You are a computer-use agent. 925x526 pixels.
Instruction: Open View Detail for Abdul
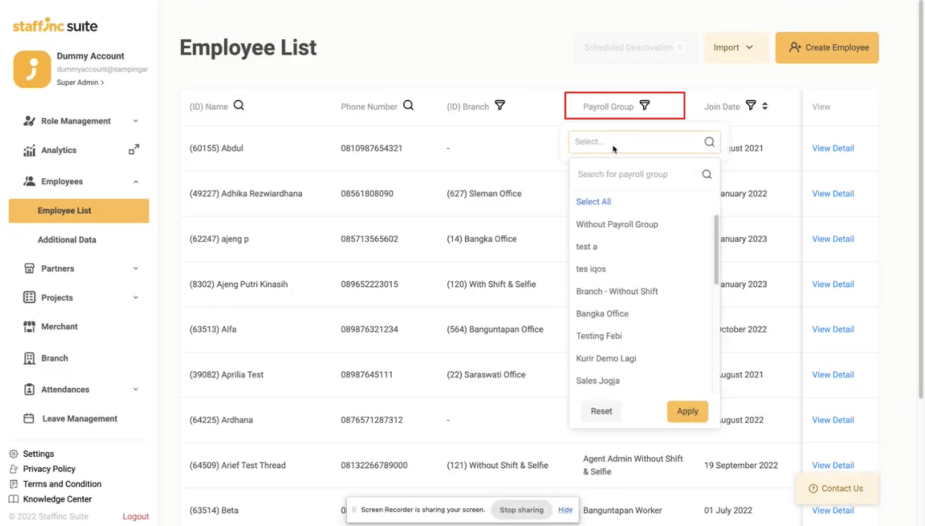pyautogui.click(x=833, y=148)
